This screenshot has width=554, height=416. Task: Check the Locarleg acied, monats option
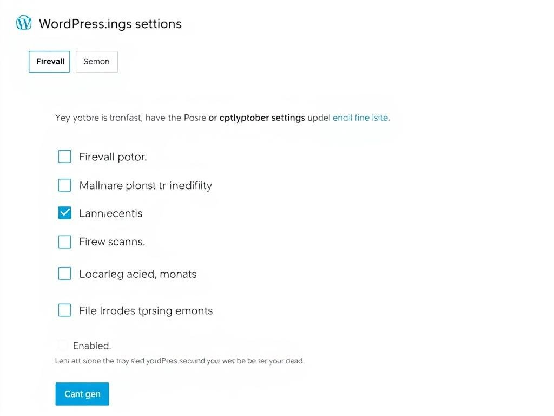click(x=64, y=274)
